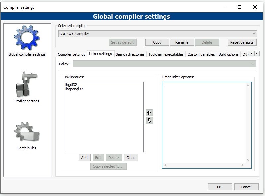Switch to Compiler settings tab
Screen dimensions: 265x196
pyautogui.click(x=71, y=54)
